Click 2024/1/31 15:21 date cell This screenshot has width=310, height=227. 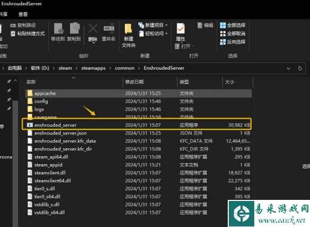click(143, 165)
